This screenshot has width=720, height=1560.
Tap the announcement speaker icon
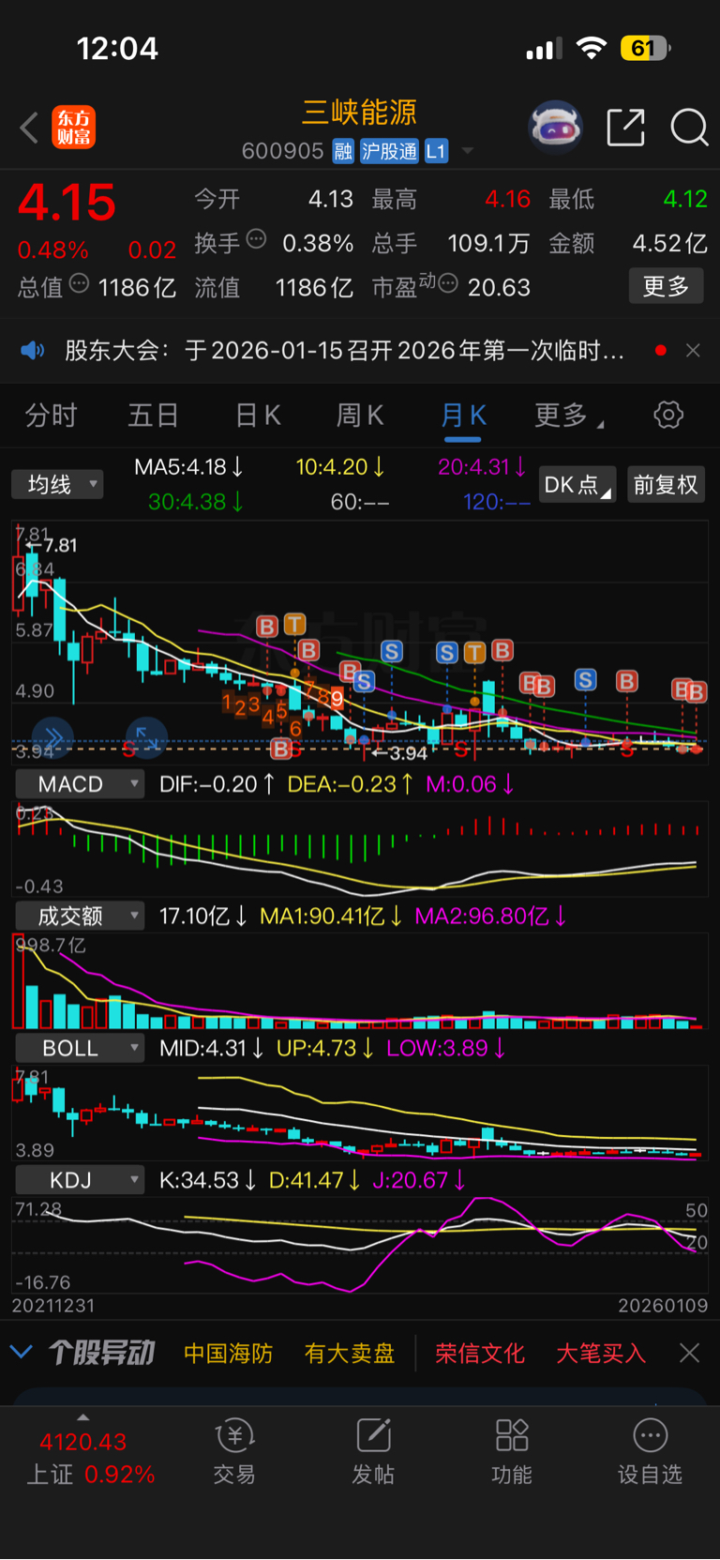tap(33, 351)
